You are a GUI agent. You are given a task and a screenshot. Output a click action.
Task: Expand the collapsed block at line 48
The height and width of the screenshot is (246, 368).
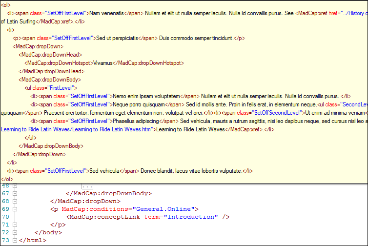(x=15, y=185)
